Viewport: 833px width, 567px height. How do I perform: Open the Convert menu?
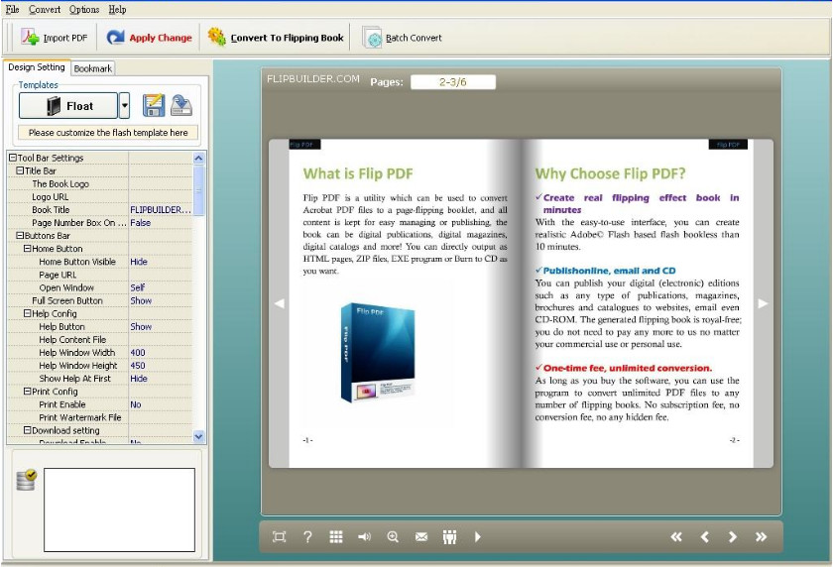click(45, 10)
